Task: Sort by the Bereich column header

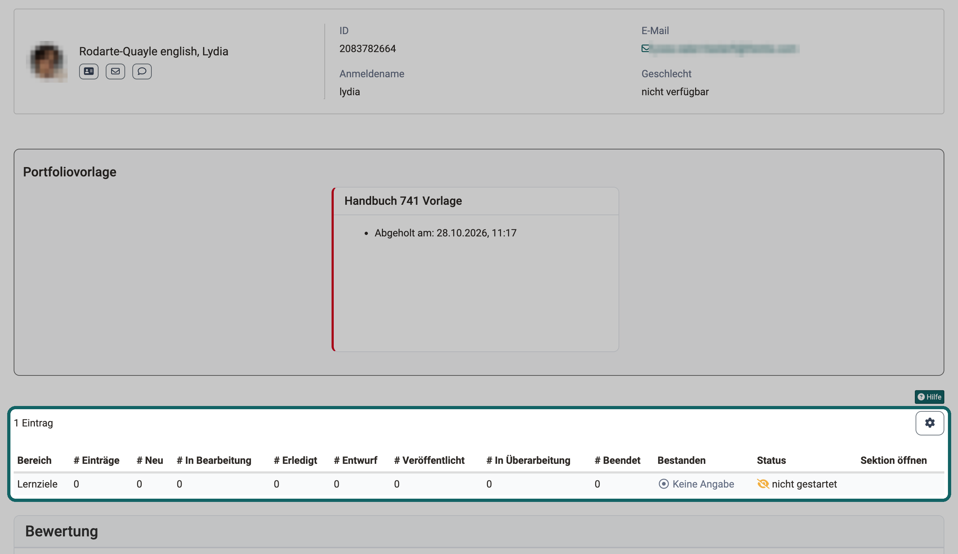Action: 34,460
